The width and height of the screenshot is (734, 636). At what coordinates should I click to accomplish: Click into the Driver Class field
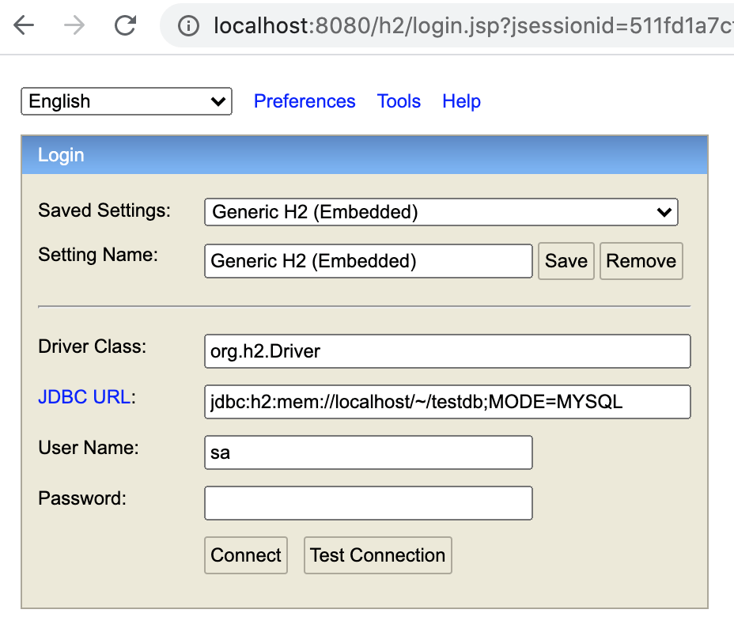(447, 351)
